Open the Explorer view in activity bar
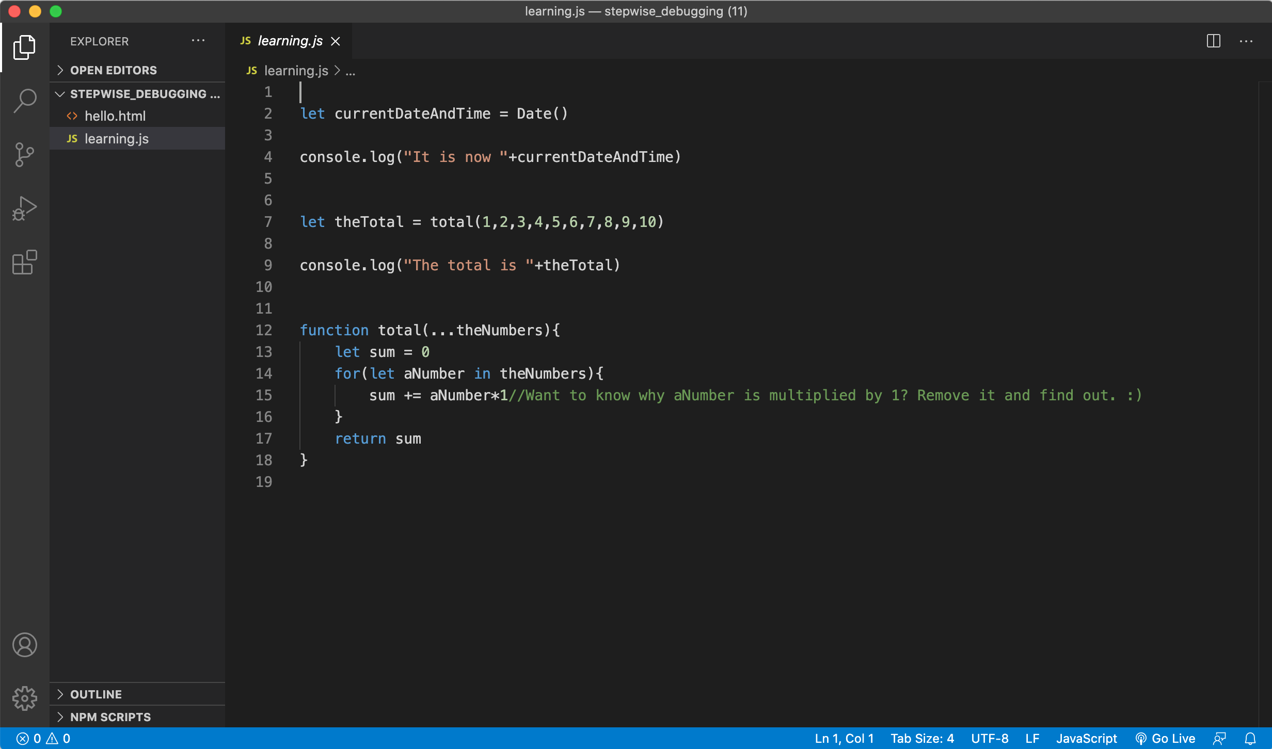Viewport: 1272px width, 749px height. pos(24,47)
